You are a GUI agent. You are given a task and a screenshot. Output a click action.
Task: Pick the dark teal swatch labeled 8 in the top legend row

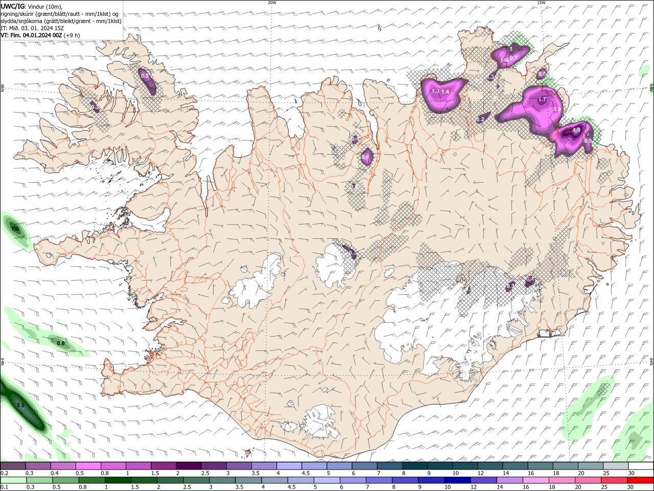coord(414,465)
